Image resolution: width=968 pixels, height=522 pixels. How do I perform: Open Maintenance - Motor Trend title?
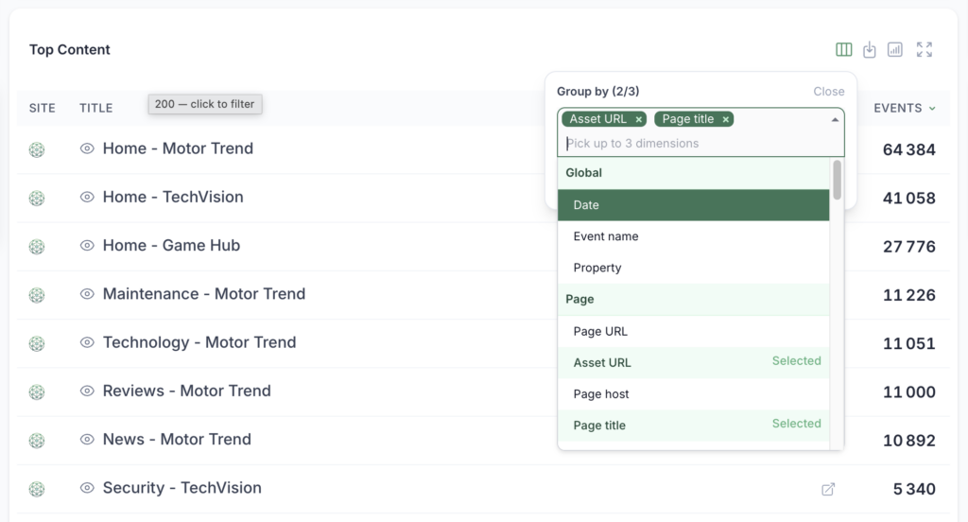click(x=204, y=293)
